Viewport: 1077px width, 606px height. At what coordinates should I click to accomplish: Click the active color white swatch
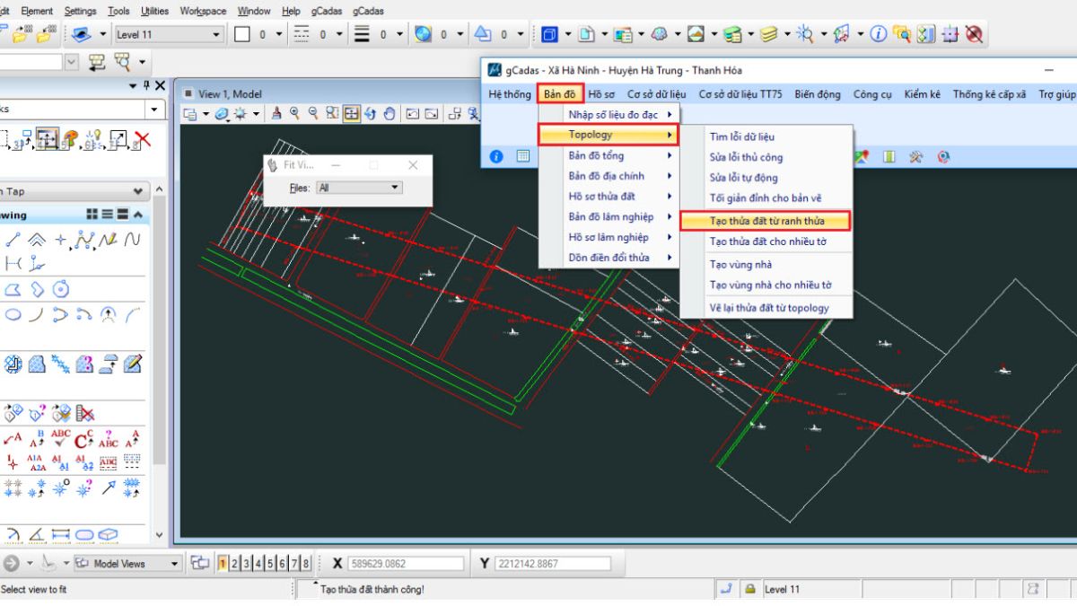click(x=241, y=34)
